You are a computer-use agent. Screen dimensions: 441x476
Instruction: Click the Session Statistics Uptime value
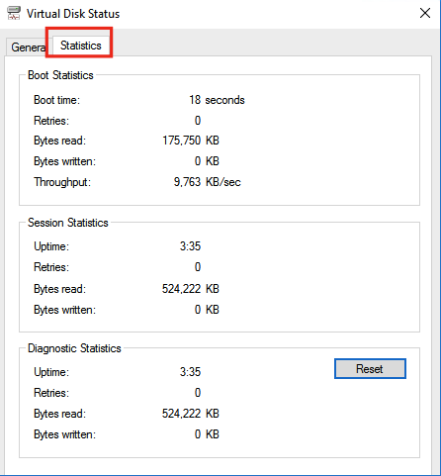190,246
